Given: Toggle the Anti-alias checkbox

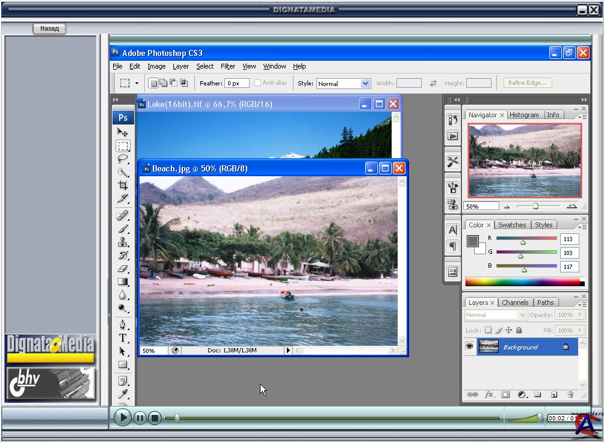Looking at the screenshot, I should [258, 83].
